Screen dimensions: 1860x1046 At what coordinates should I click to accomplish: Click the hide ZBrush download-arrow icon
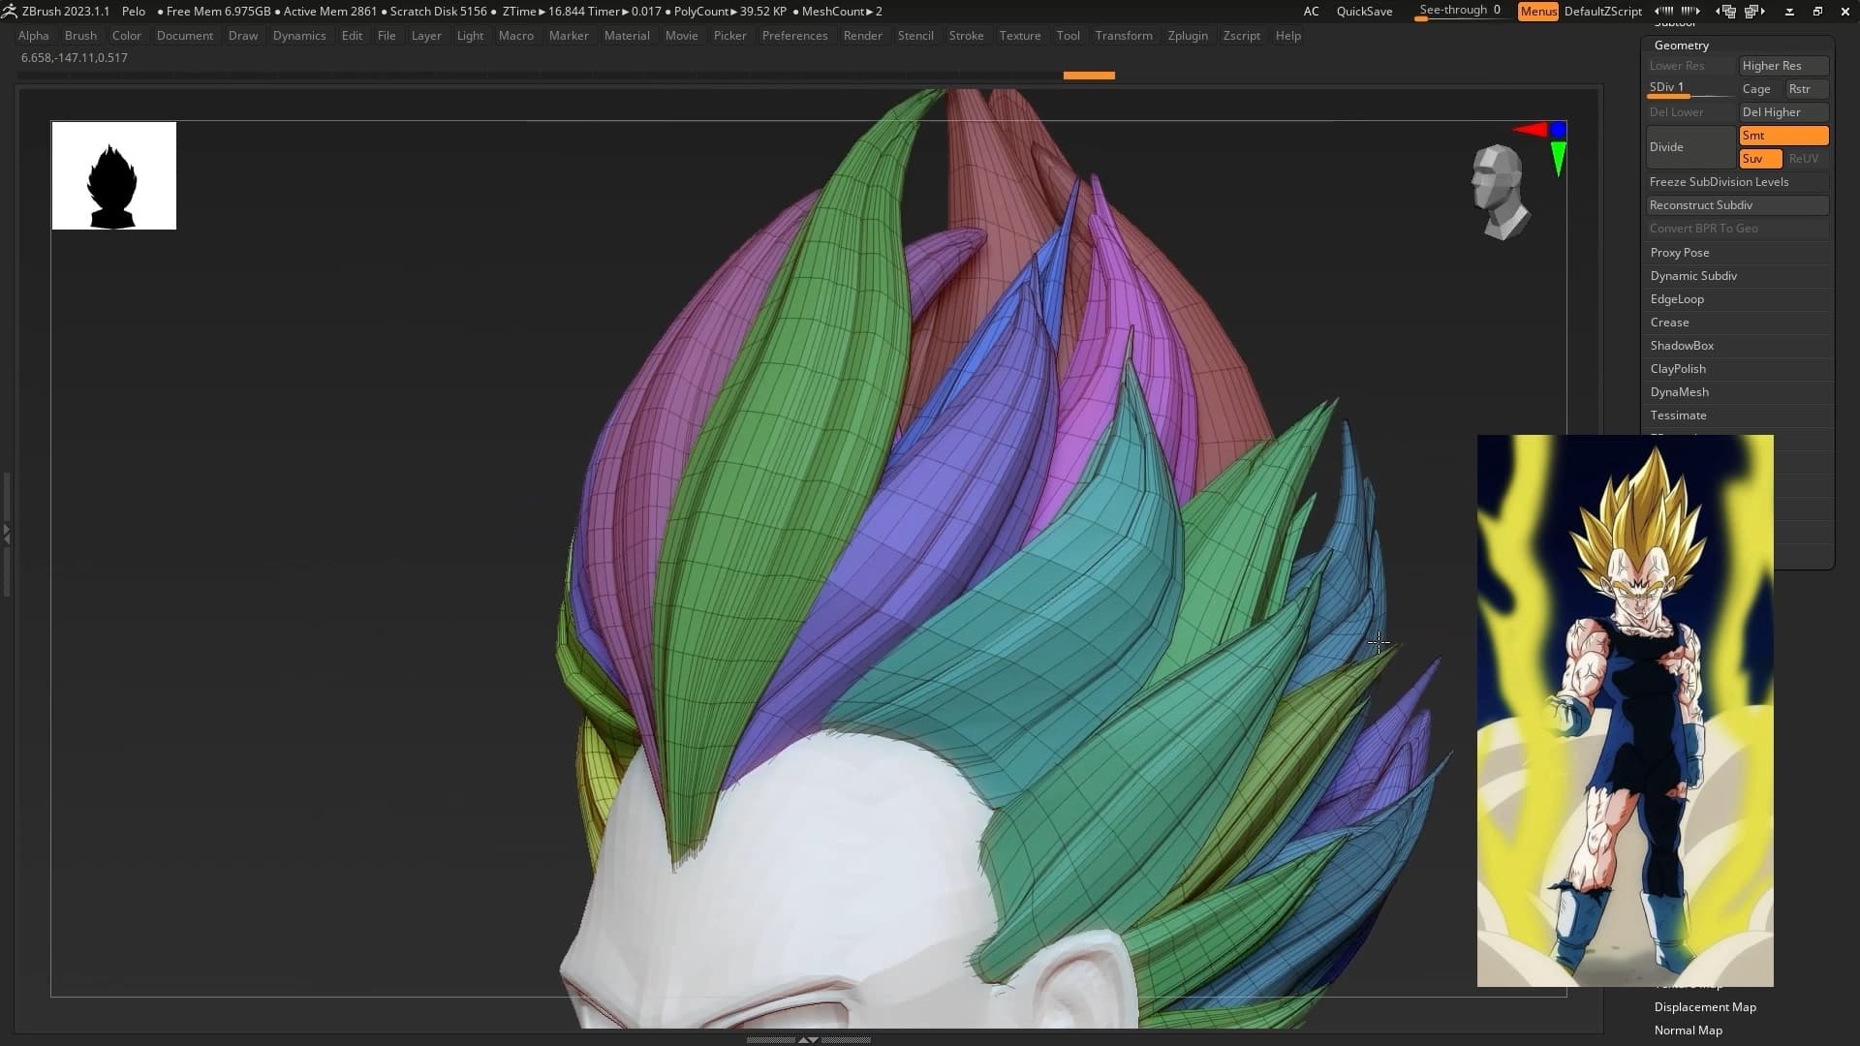tap(1789, 11)
